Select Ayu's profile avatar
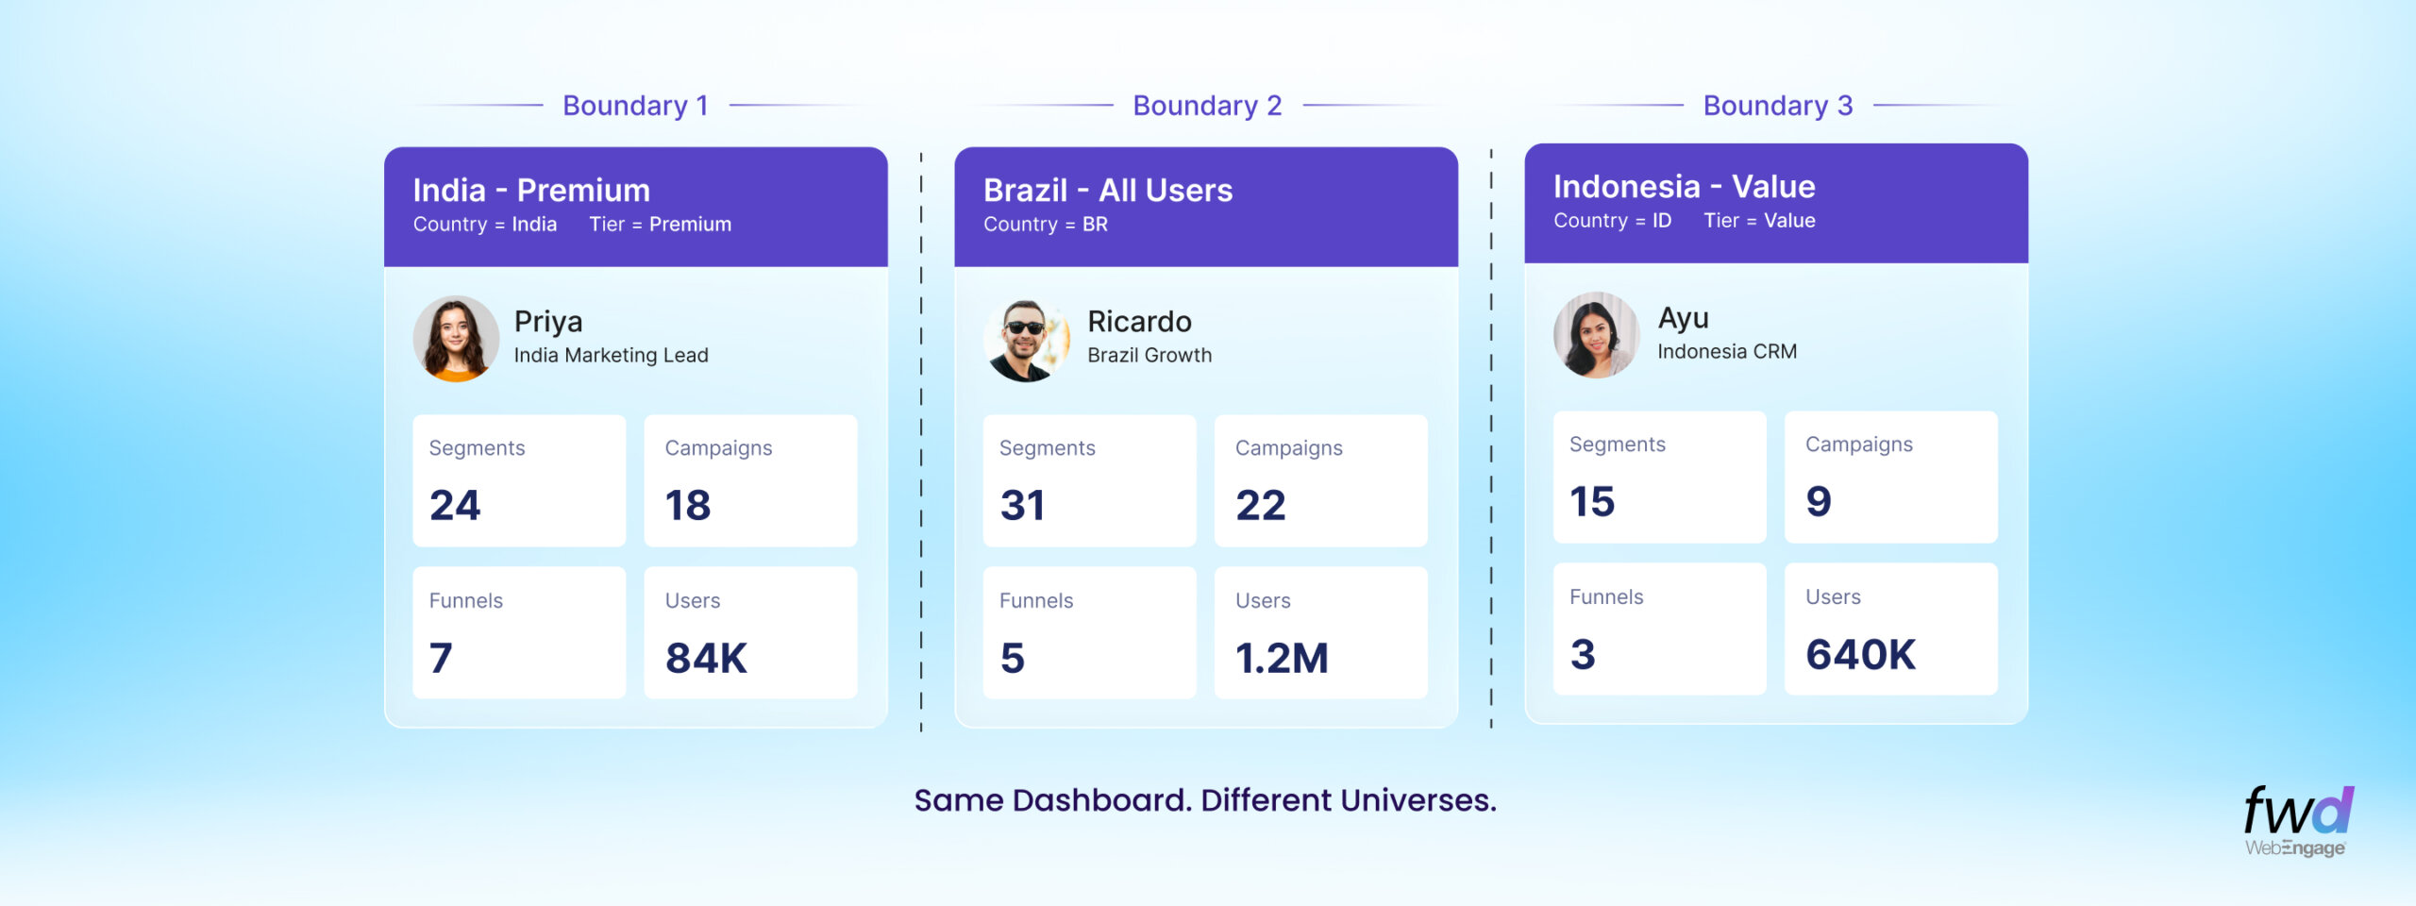2416x906 pixels. click(1596, 335)
